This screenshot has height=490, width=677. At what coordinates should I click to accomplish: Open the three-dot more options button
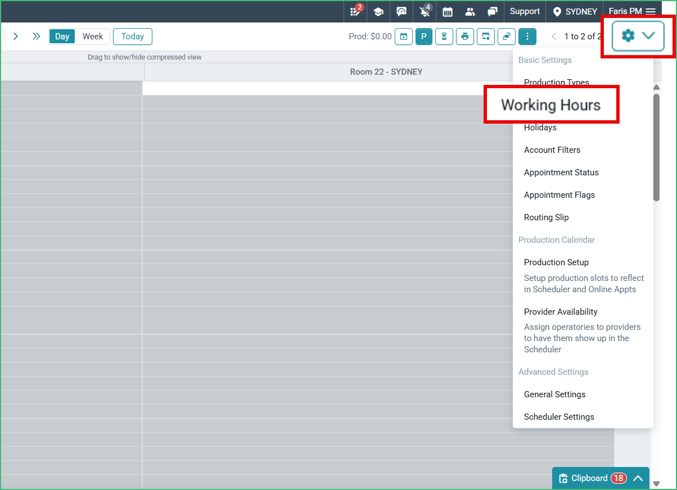(527, 37)
